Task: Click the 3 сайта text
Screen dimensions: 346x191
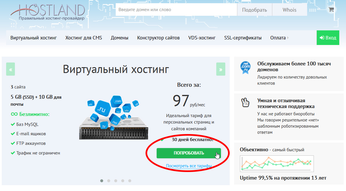Action: pos(18,87)
